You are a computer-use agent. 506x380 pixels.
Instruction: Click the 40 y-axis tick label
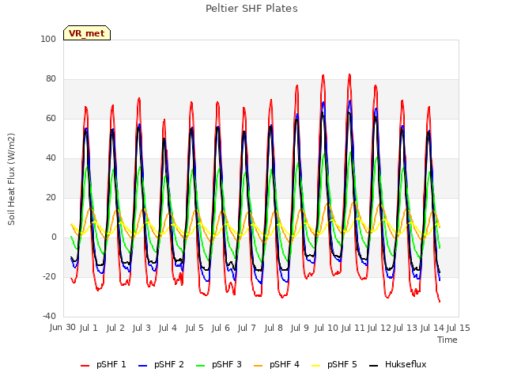[51, 158]
